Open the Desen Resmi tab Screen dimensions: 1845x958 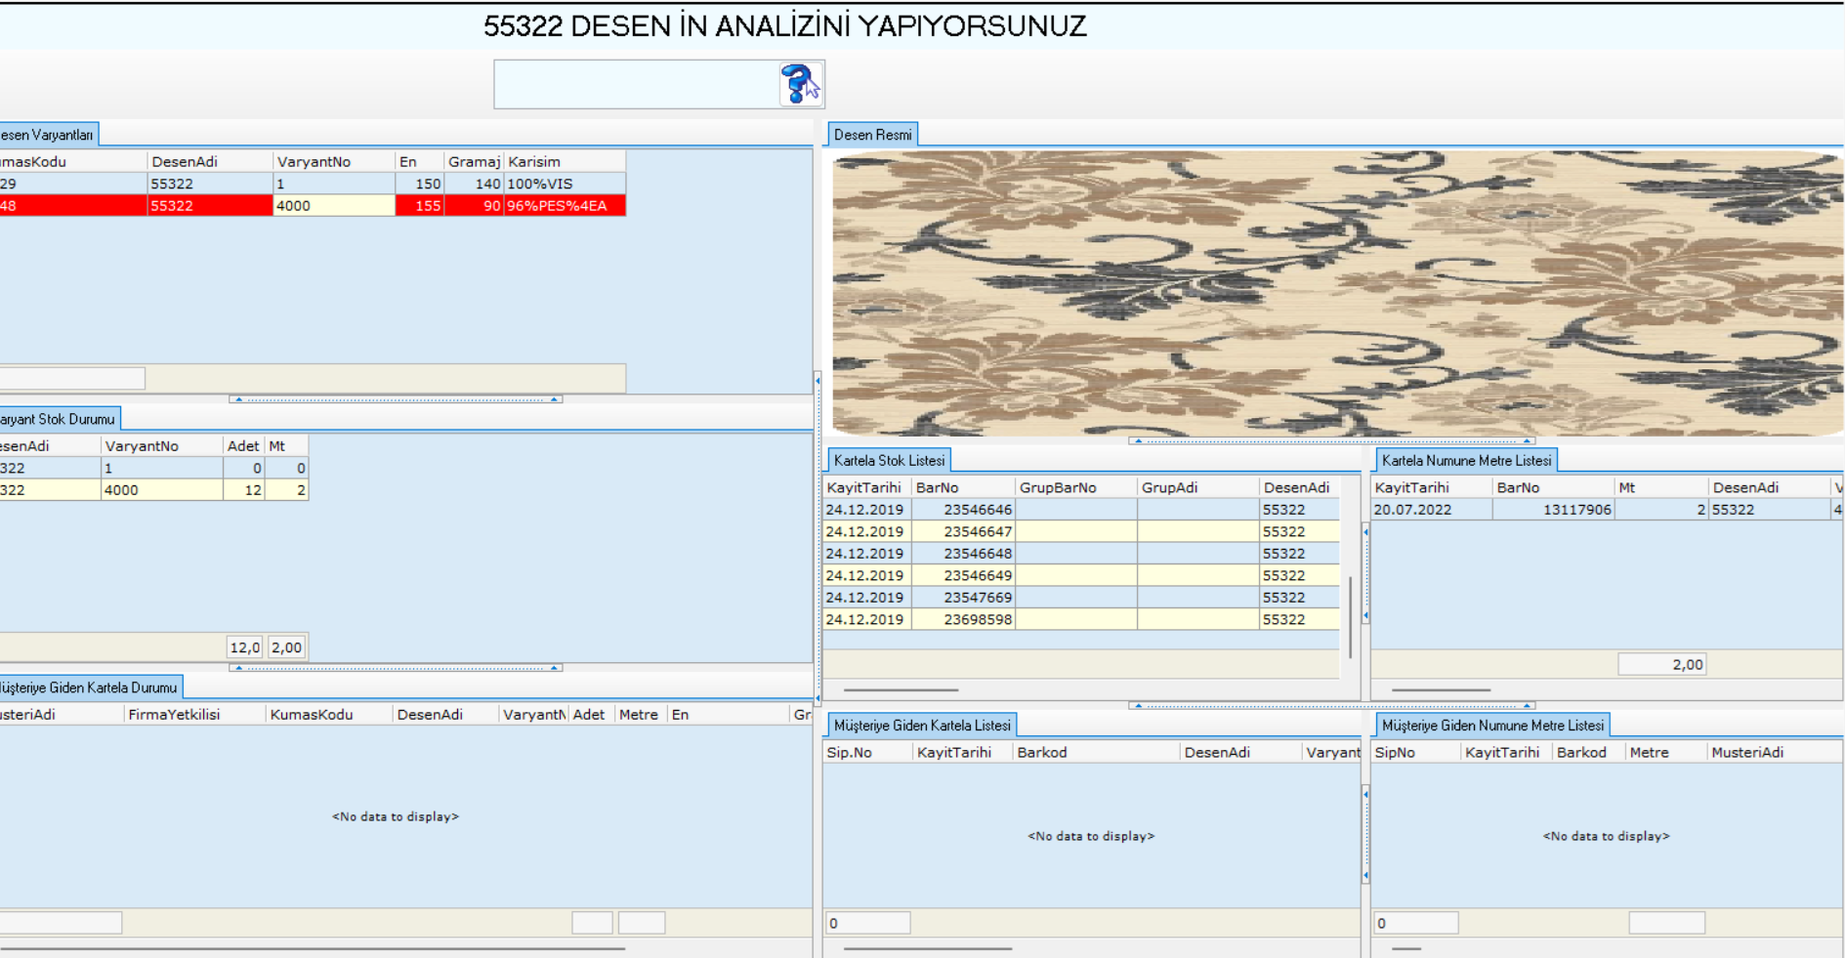872,135
